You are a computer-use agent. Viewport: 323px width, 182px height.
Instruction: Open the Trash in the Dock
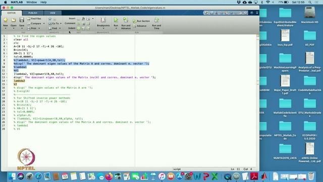click(x=311, y=176)
